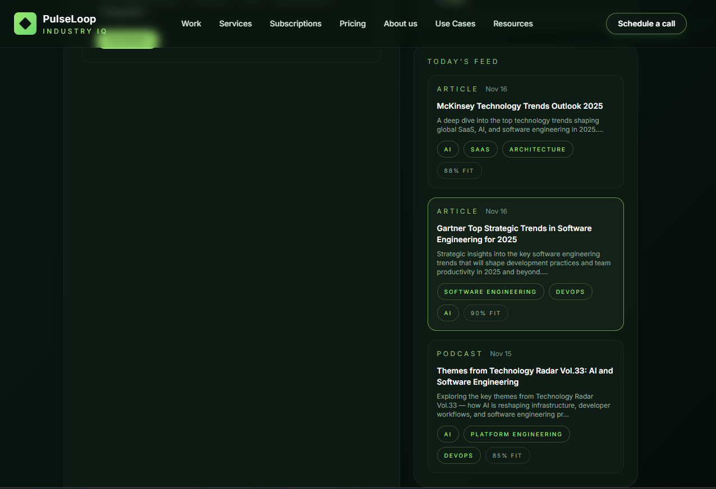
Task: Open the PulseLoop brand name link
Action: point(69,19)
